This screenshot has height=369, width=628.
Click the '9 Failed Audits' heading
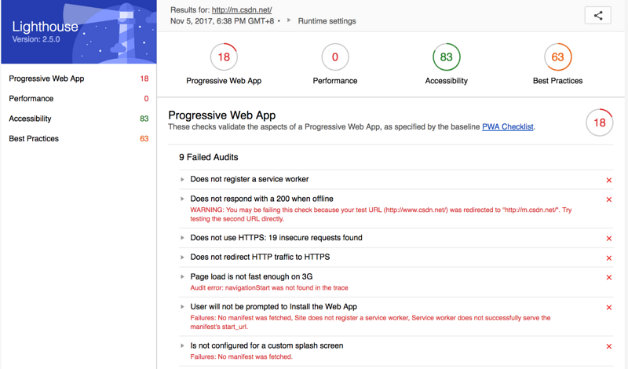[209, 158]
